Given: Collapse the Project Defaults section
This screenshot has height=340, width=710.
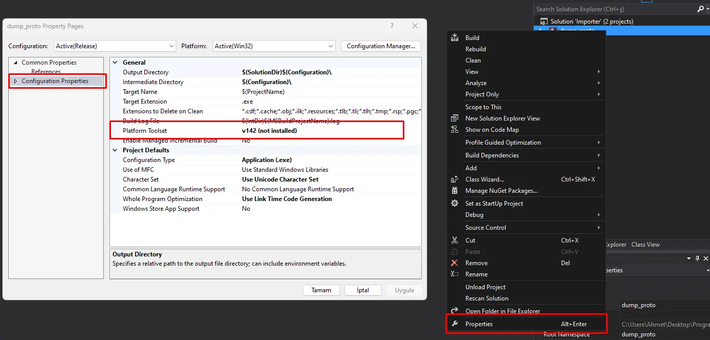Looking at the screenshot, I should pyautogui.click(x=115, y=150).
